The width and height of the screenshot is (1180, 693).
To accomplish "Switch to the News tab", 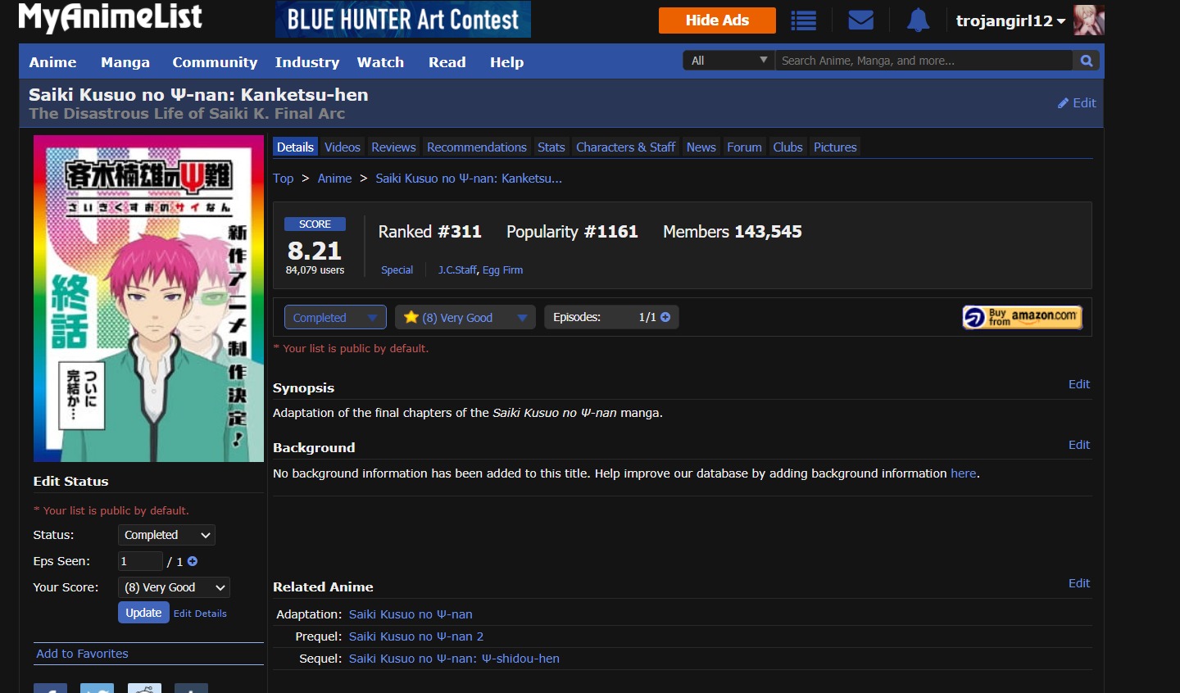I will (x=701, y=147).
